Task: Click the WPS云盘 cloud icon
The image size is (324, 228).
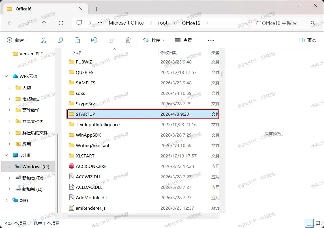Action: pyautogui.click(x=15, y=76)
